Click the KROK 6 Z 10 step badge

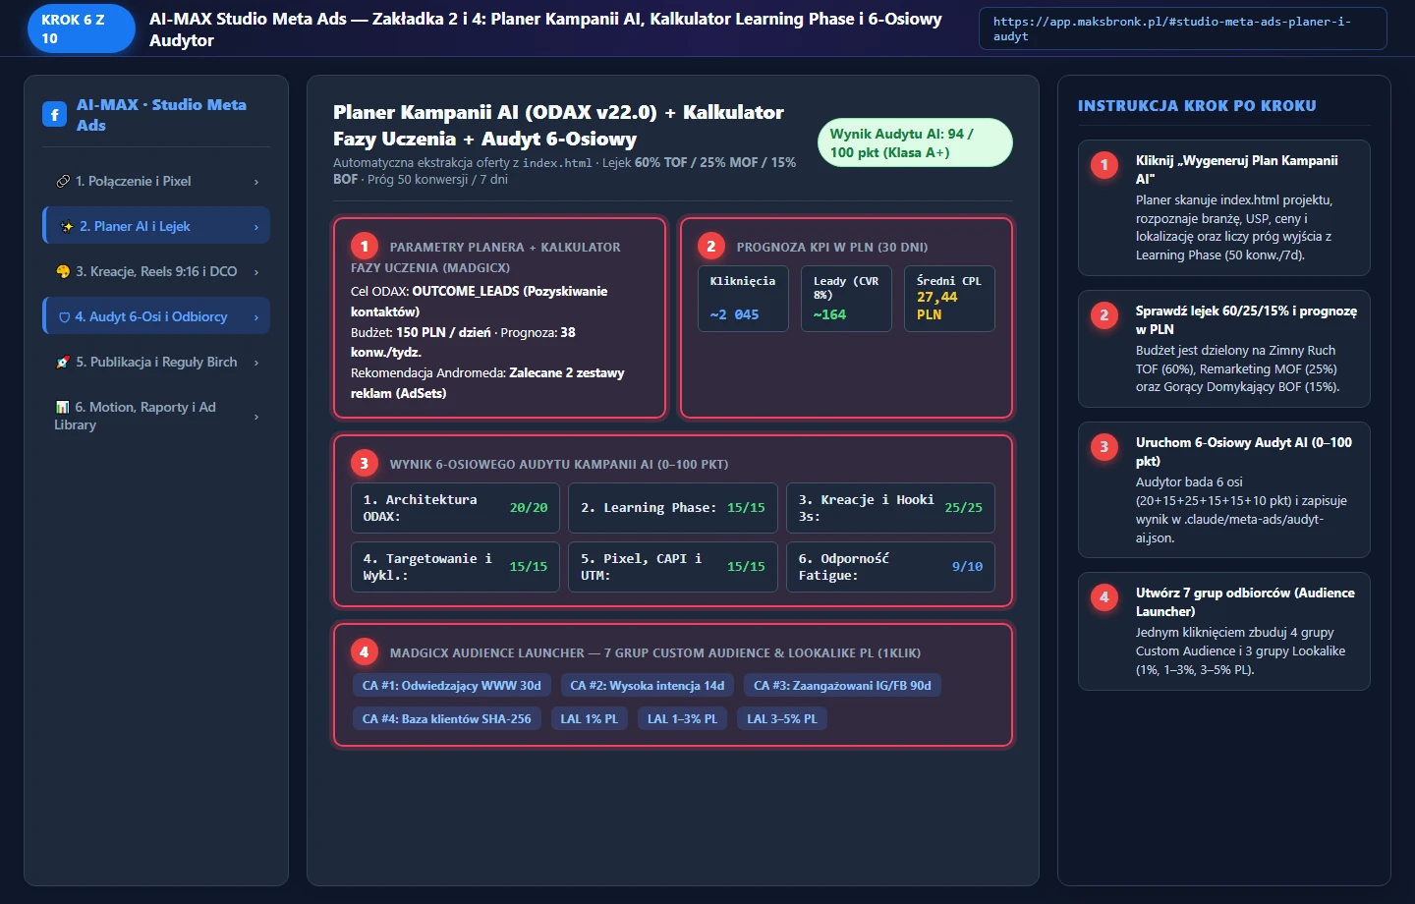[82, 28]
